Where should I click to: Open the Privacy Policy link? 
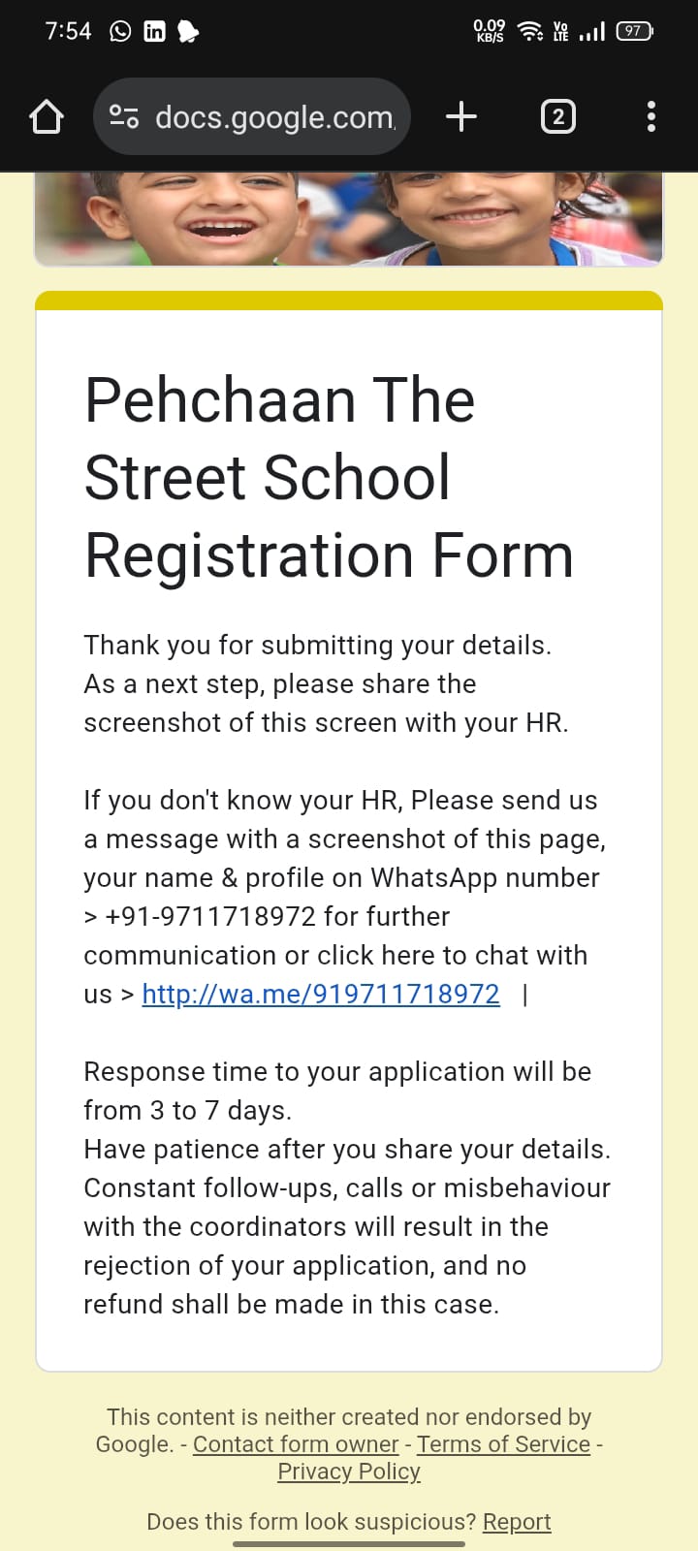(349, 1472)
